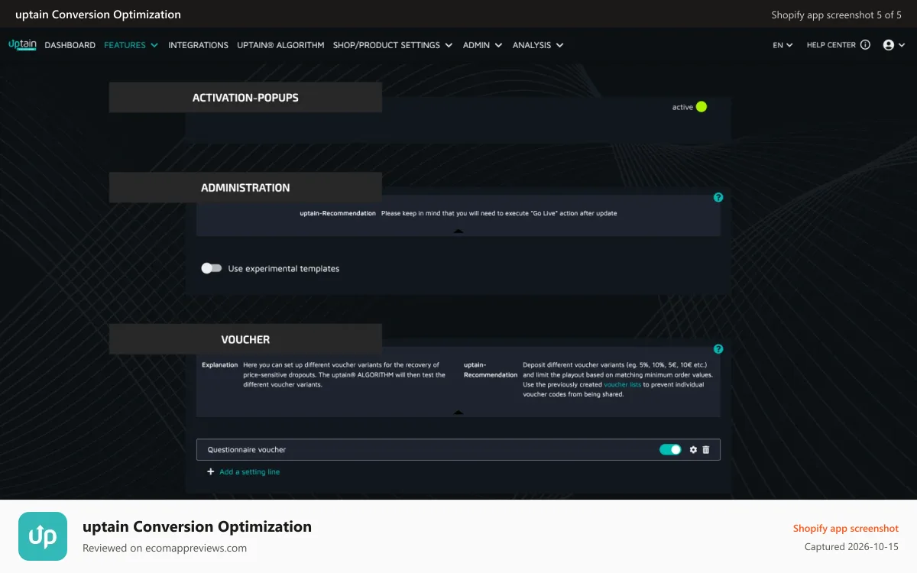This screenshot has width=917, height=573.
Task: Open the Dashboard page
Action: click(x=70, y=45)
